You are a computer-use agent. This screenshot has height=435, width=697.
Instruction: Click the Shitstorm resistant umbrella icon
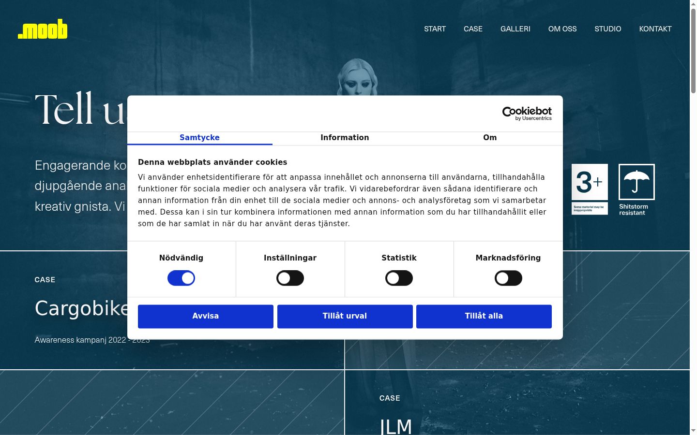coord(636,182)
